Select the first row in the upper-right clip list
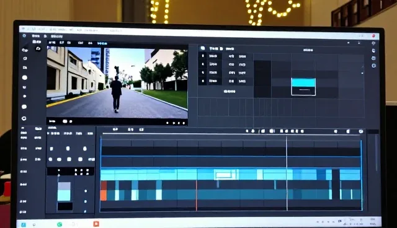 click(x=225, y=56)
